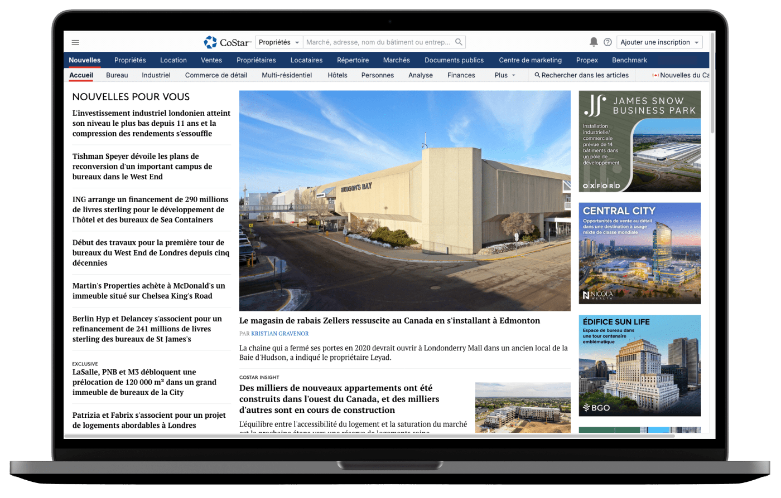Click the CoStar logo

[228, 42]
